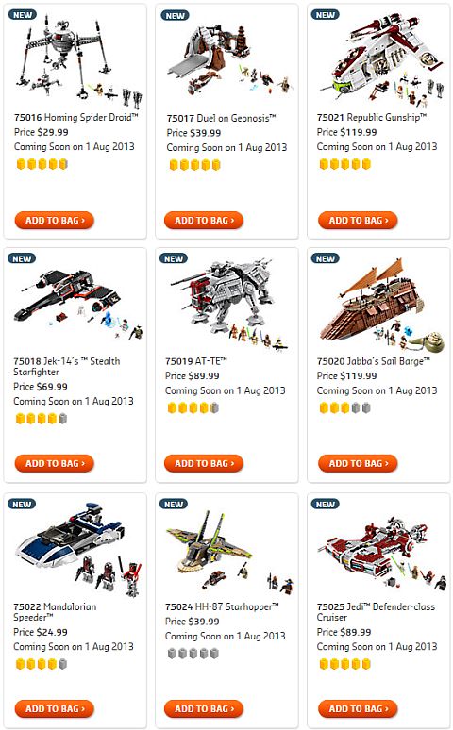Viewport: 453px width, 730px height.
Task: Open the Homing Spider Droid product image
Action: [77, 61]
